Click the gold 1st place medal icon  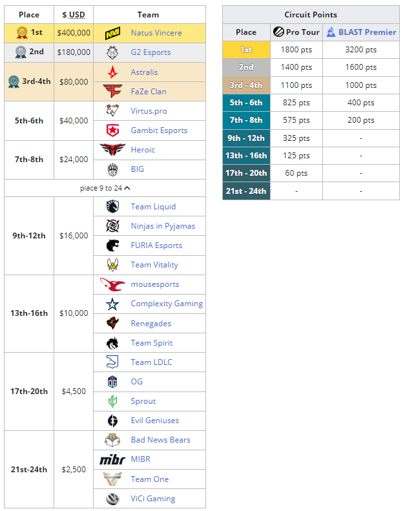click(22, 32)
